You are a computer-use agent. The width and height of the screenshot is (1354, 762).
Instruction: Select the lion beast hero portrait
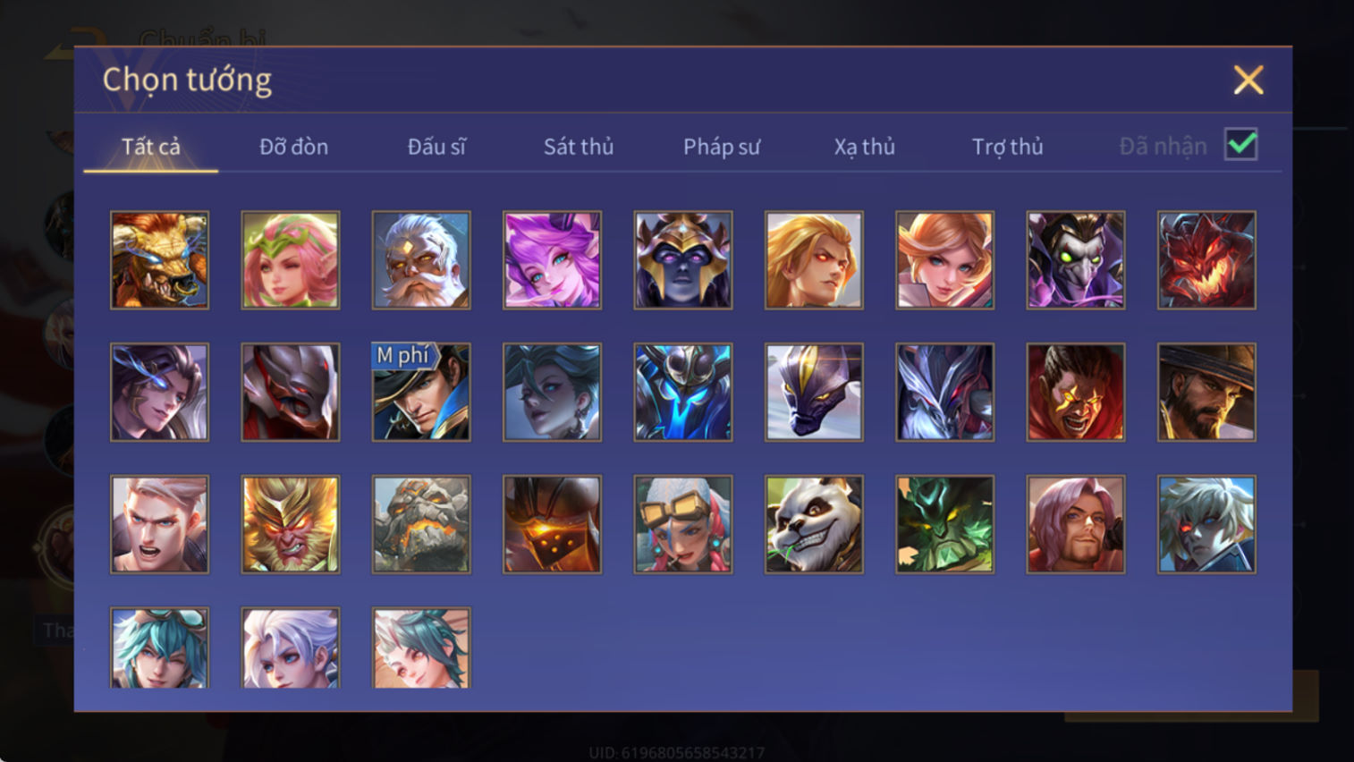[x=159, y=260]
